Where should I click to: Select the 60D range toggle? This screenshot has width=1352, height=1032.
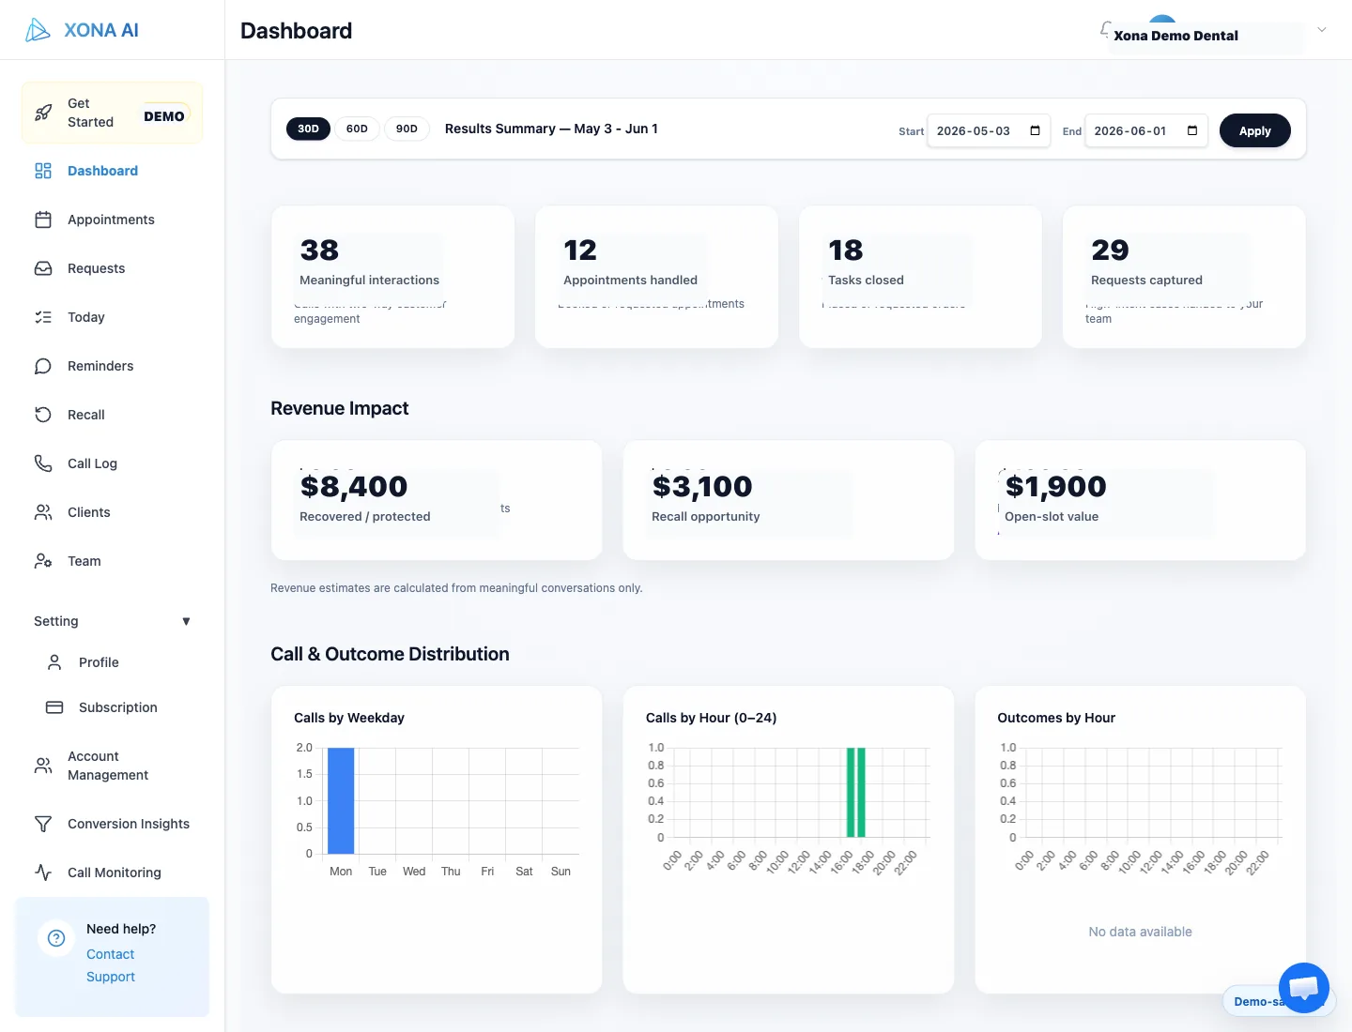[357, 129]
